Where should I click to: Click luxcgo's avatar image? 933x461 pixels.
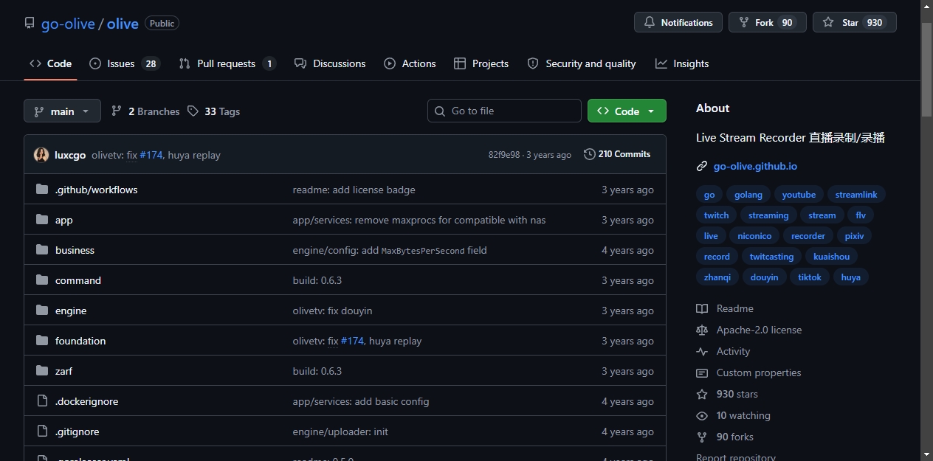[41, 155]
